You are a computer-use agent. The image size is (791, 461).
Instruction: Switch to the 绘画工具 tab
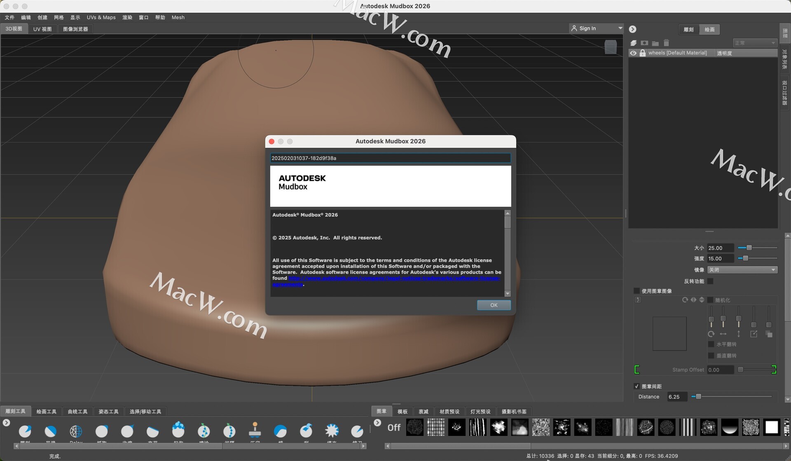click(47, 412)
